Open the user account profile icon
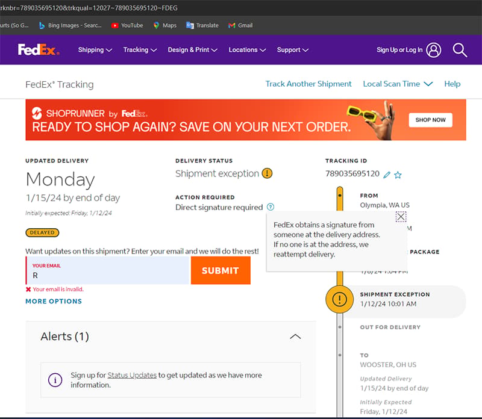 [x=434, y=50]
